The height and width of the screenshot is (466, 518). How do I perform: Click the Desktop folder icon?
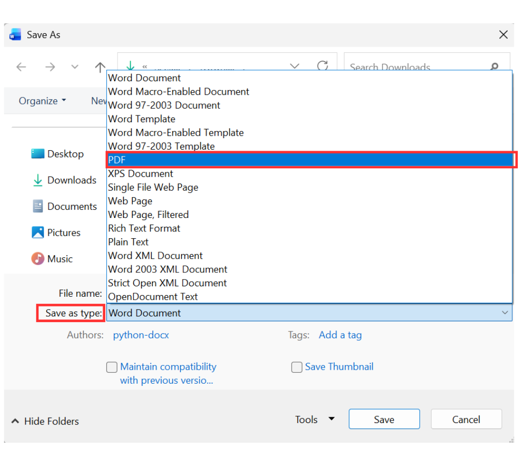coord(38,154)
